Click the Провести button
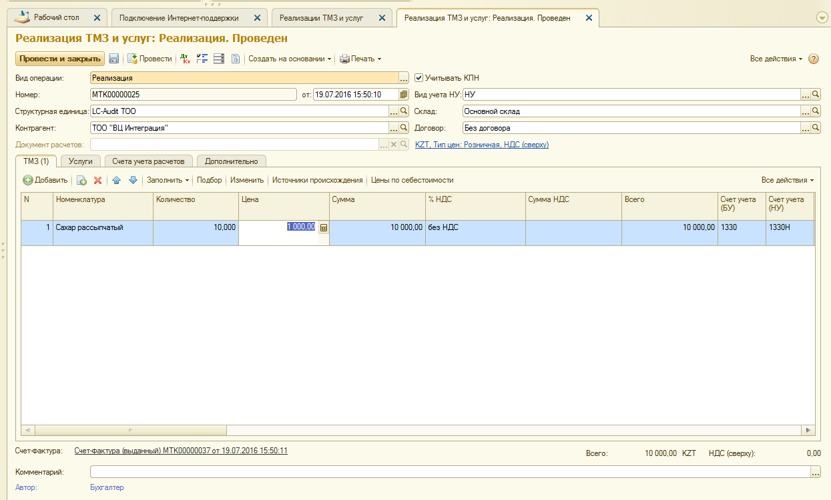The height and width of the screenshot is (500, 831). tap(150, 59)
